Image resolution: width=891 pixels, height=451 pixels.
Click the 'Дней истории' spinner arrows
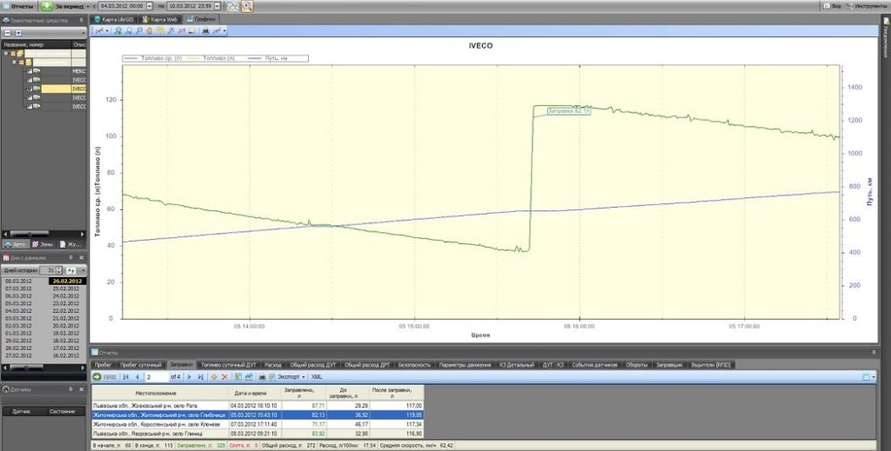point(59,270)
